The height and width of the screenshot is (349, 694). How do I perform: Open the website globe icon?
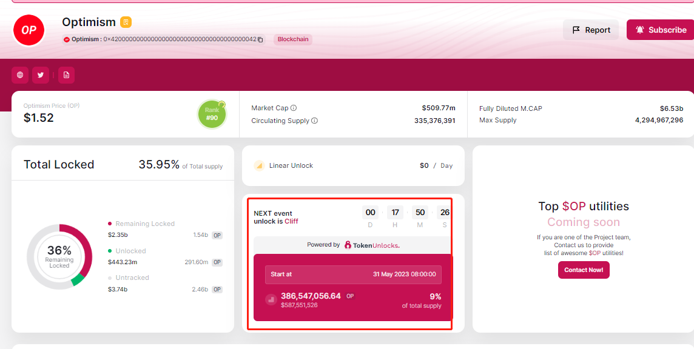[20, 75]
